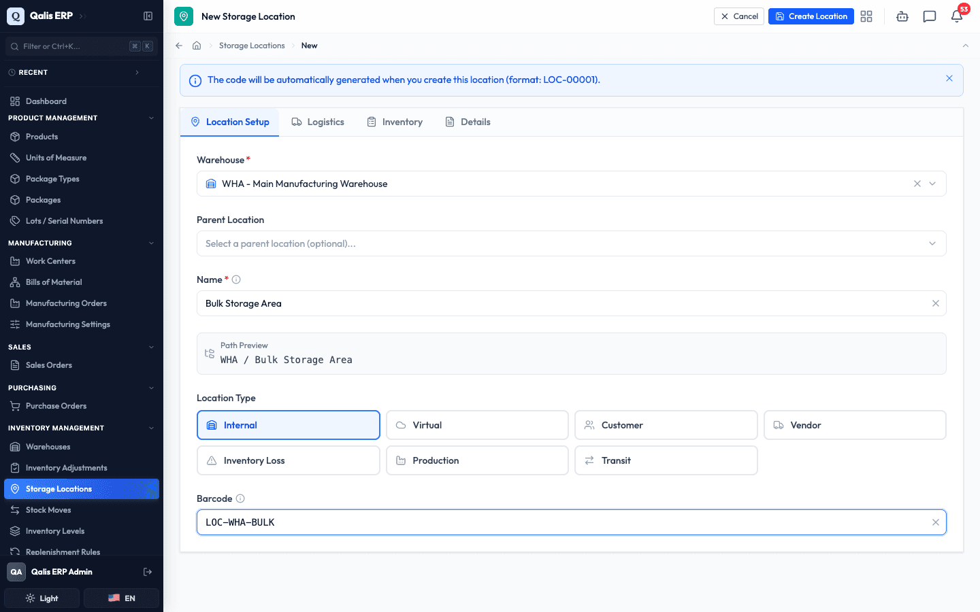Expand the Recent section
This screenshot has height=612, width=980.
pos(137,72)
